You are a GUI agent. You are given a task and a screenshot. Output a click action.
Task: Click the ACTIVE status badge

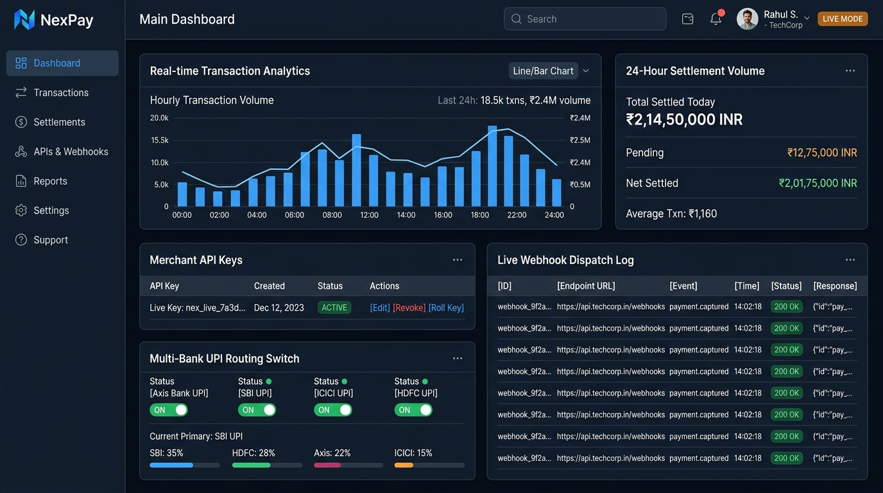click(x=334, y=307)
